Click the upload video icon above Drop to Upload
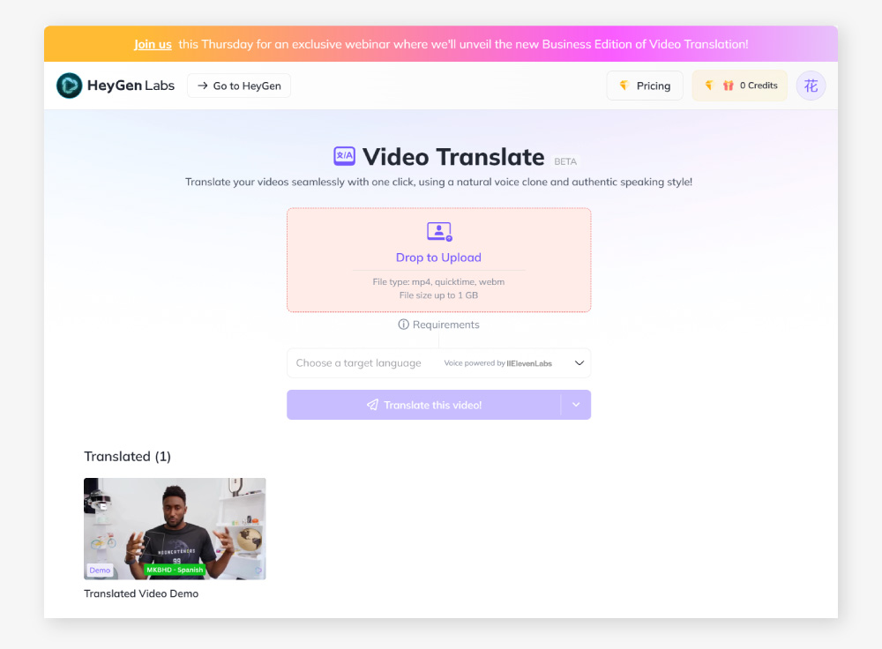Viewport: 882px width, 649px height. [x=438, y=232]
